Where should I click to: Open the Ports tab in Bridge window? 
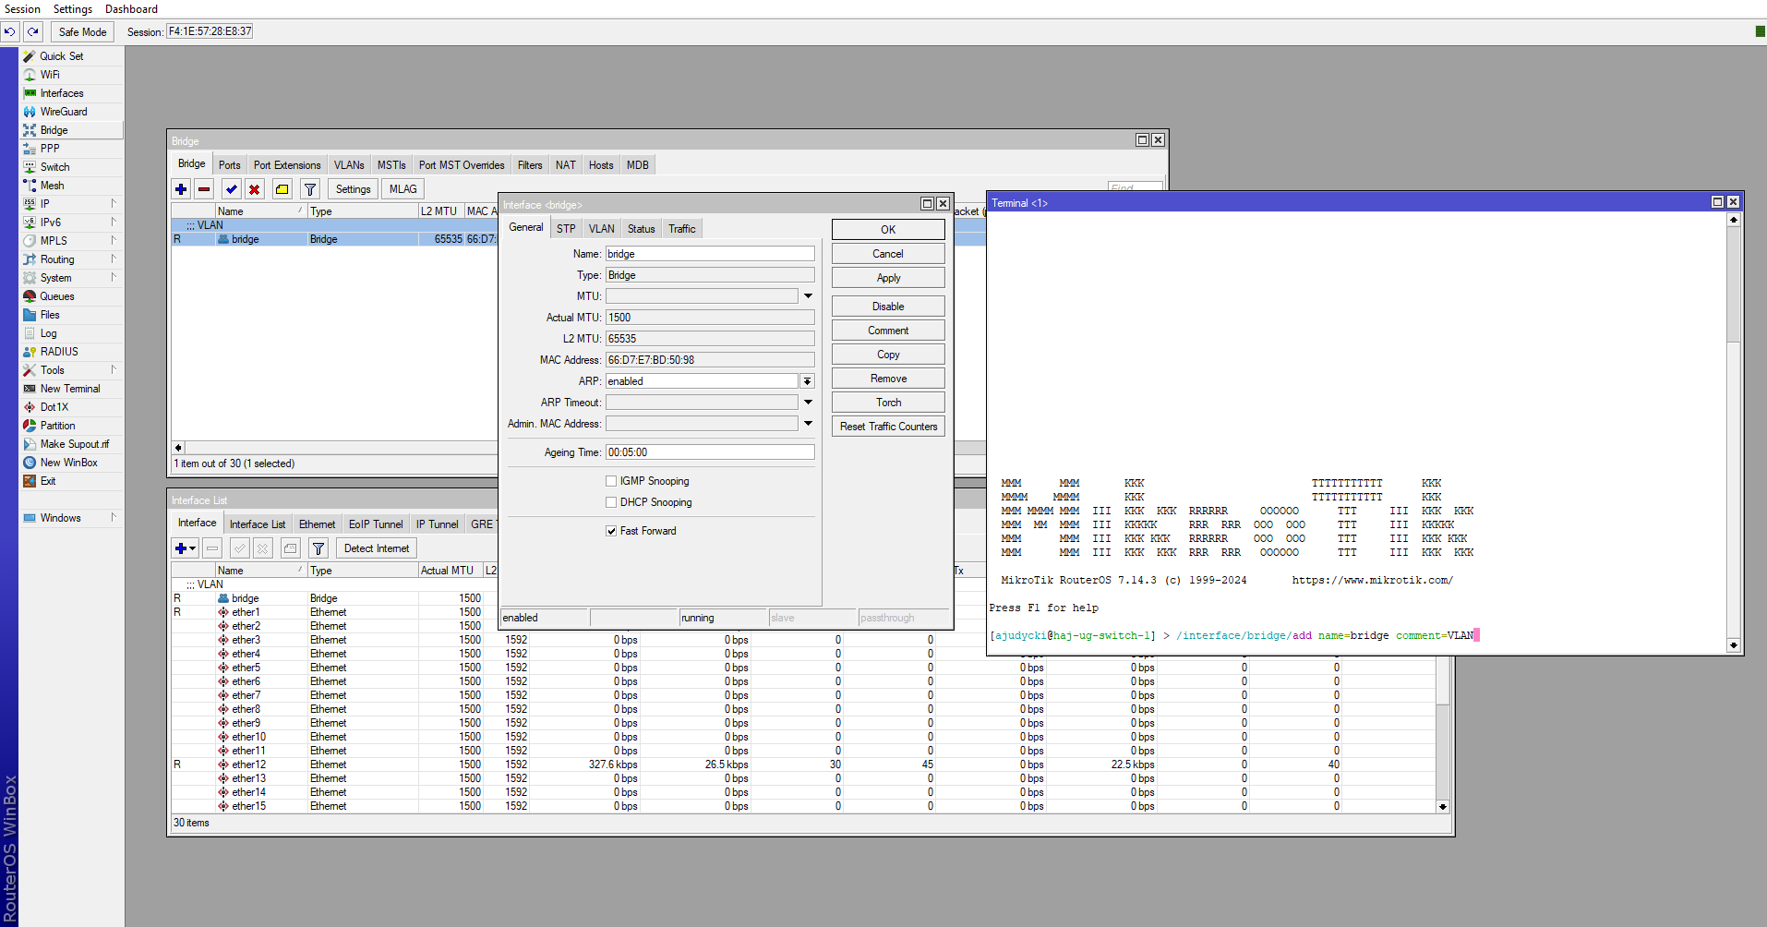point(230,165)
